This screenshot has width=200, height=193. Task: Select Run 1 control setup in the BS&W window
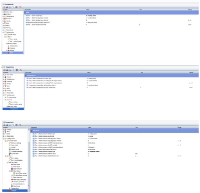click(x=16, y=41)
